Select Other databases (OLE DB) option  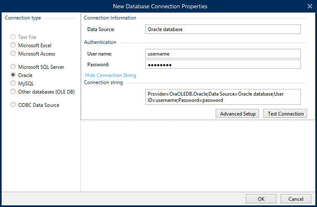tap(14, 91)
